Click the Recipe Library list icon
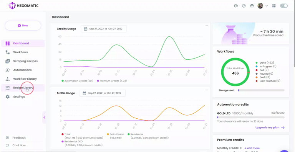 click(8, 88)
